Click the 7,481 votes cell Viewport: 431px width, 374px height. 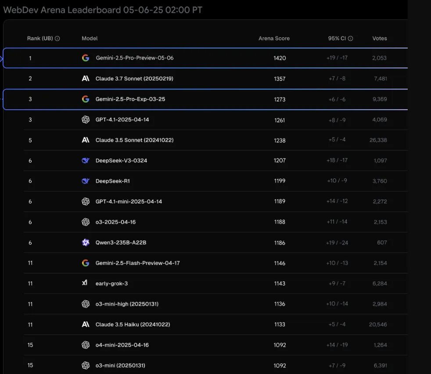tap(381, 79)
